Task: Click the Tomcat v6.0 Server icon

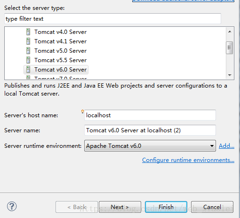Action: click(28, 70)
